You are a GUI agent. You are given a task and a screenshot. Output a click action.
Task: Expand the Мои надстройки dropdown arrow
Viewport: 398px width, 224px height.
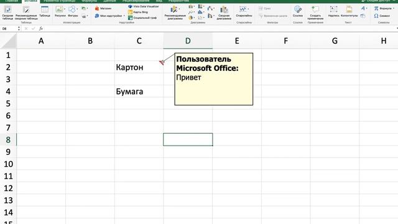(124, 16)
